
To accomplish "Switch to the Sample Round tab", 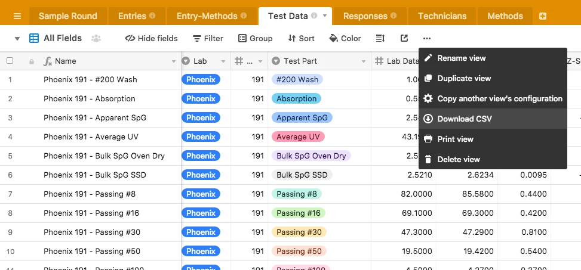I will 68,16.
